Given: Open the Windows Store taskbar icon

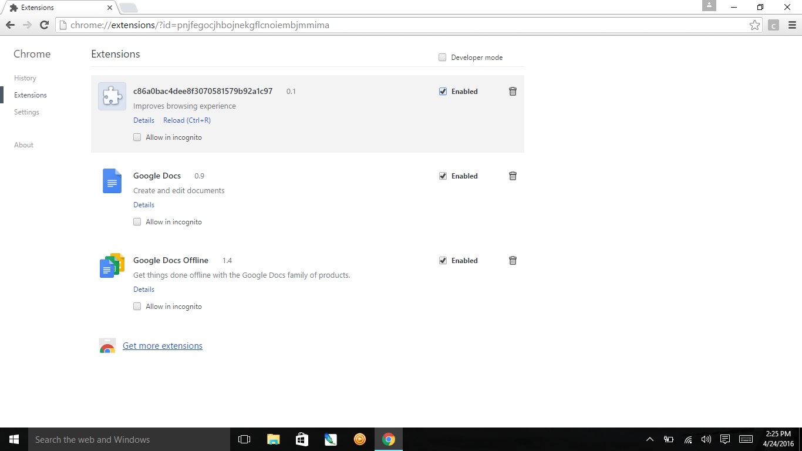Looking at the screenshot, I should coord(302,439).
